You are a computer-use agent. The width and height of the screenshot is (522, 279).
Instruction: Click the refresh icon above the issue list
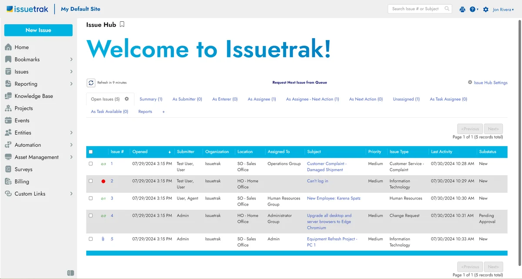tap(91, 83)
